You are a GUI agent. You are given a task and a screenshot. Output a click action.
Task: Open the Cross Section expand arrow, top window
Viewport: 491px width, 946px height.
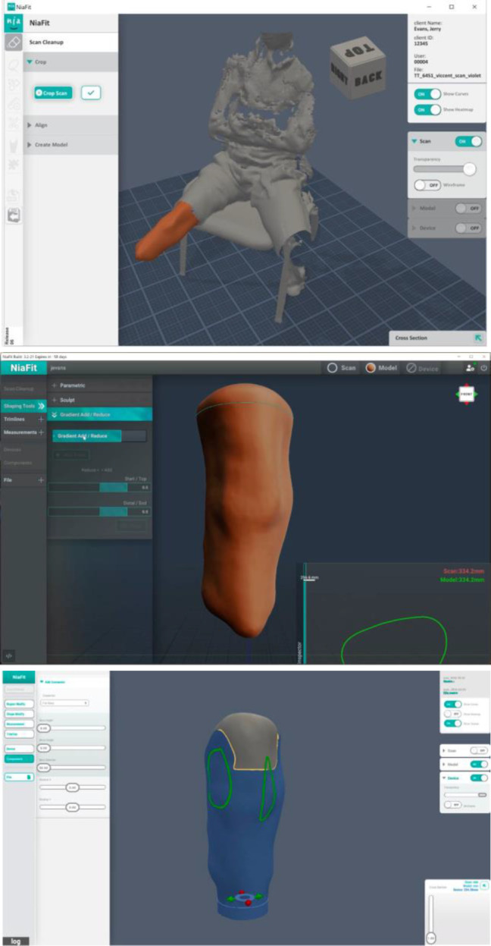pyautogui.click(x=478, y=338)
